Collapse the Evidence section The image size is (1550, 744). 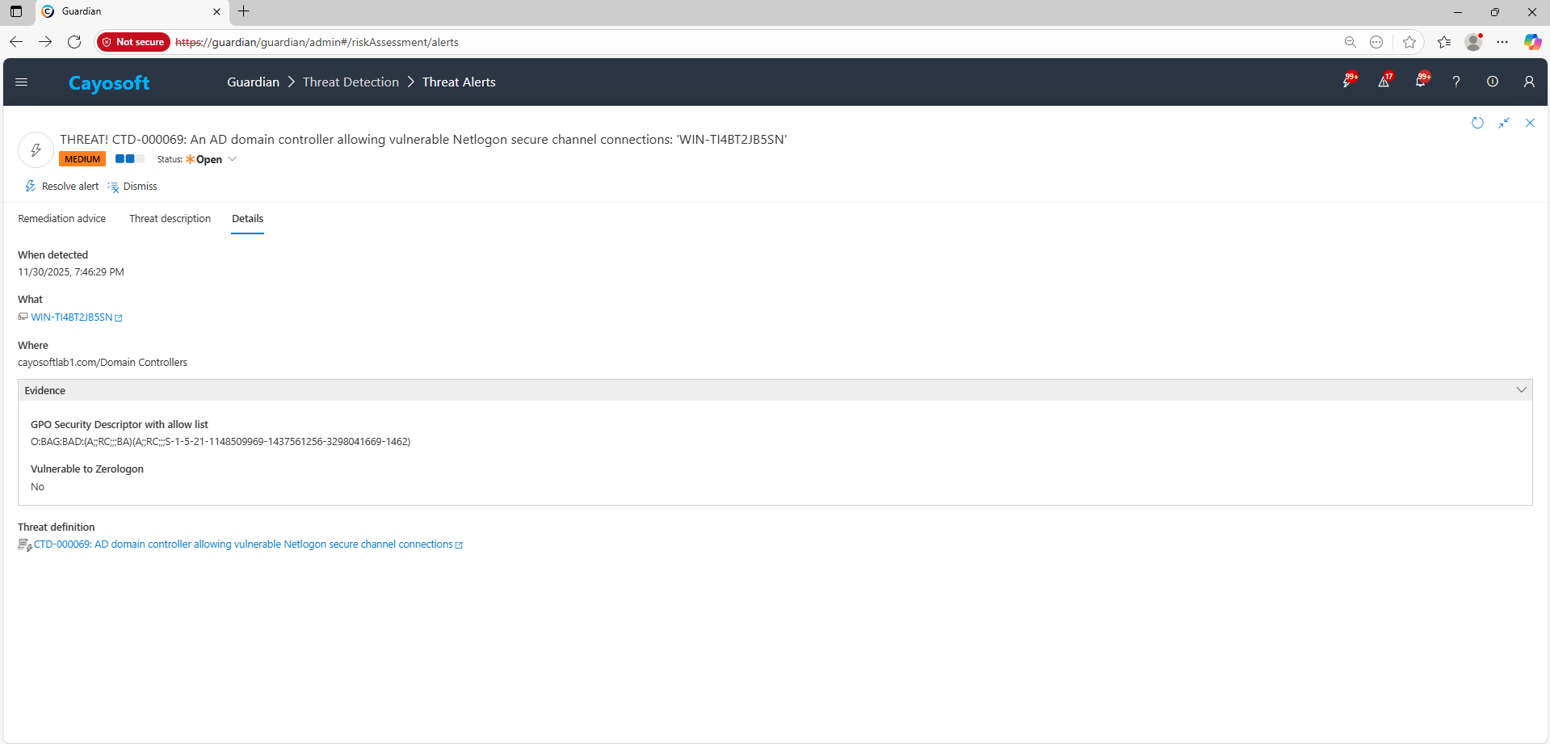1521,390
